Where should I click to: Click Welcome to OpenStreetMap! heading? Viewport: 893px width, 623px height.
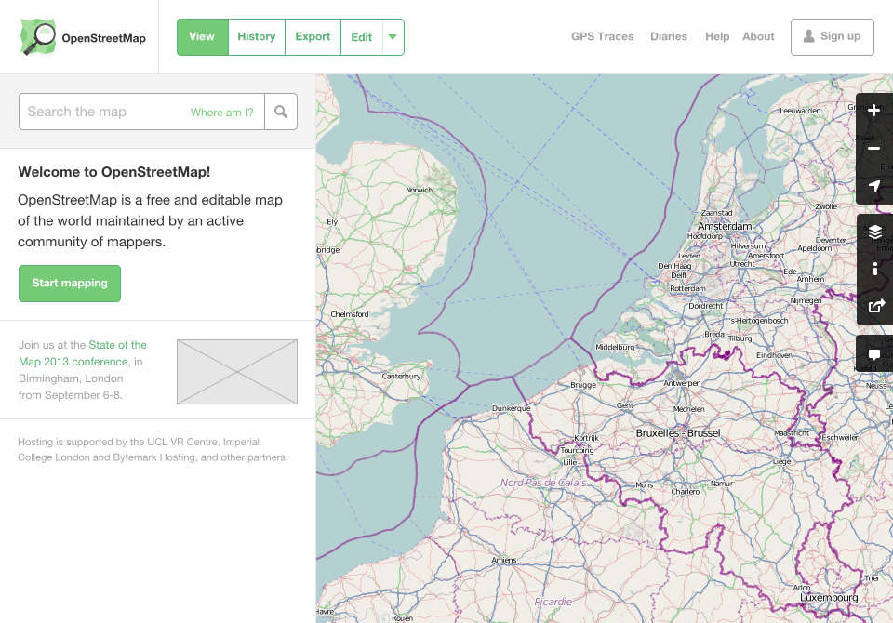pos(113,172)
